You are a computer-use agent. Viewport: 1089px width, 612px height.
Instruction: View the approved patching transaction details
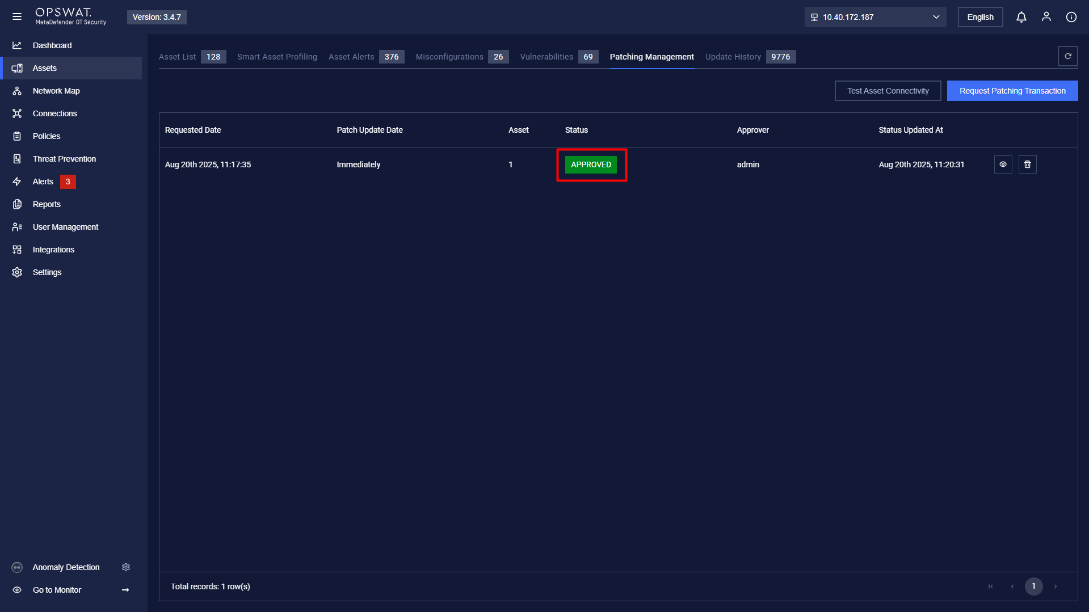[1003, 164]
